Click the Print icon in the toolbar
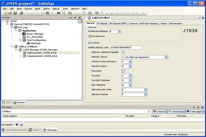 point(21,13)
